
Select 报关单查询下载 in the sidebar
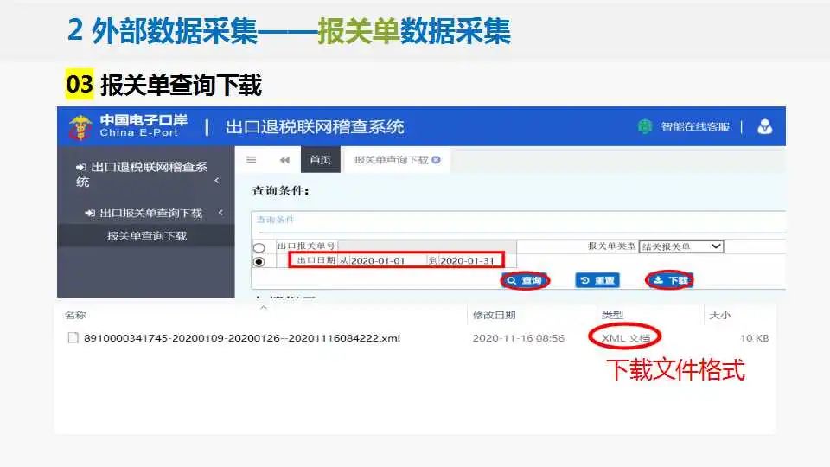point(147,235)
